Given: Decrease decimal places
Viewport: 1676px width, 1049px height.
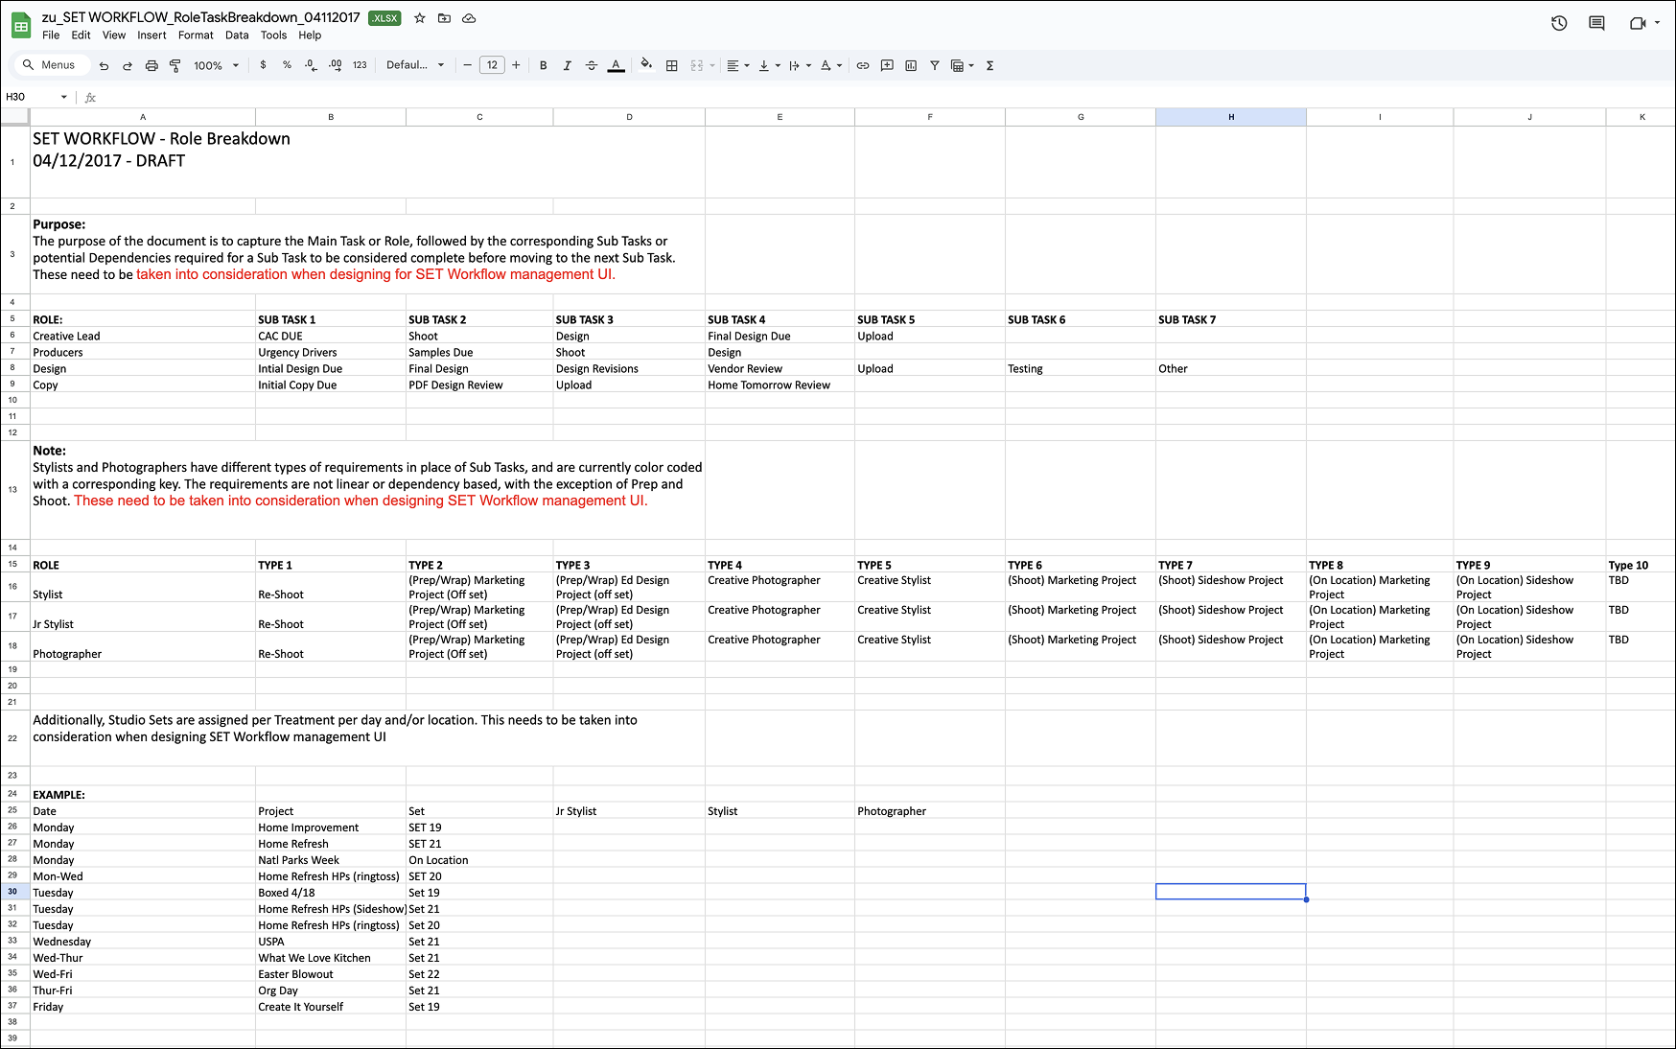Looking at the screenshot, I should (x=311, y=65).
